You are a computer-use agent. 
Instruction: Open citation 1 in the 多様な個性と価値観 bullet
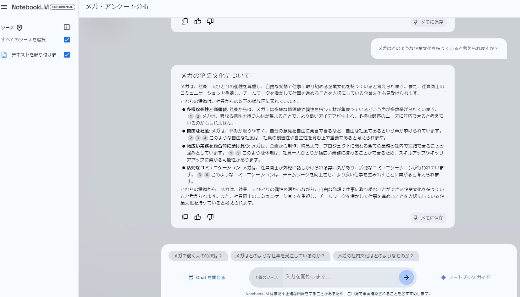pos(191,116)
